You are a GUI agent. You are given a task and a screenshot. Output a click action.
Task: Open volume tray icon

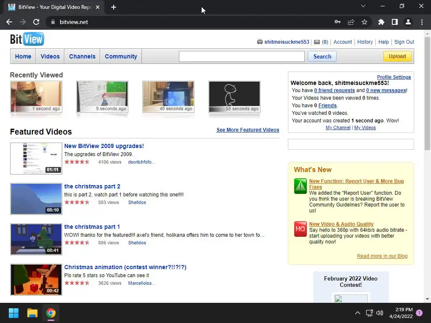pyautogui.click(x=380, y=313)
